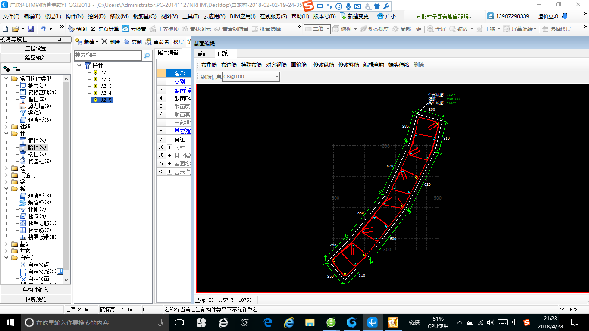The image size is (589, 331).
Task: Click the expand-all plus icon in navigator
Action: click(x=6, y=69)
